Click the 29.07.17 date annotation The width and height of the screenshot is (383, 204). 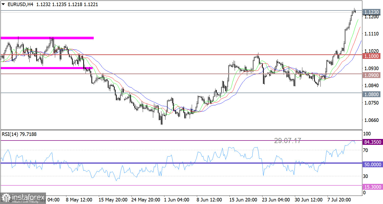click(288, 141)
